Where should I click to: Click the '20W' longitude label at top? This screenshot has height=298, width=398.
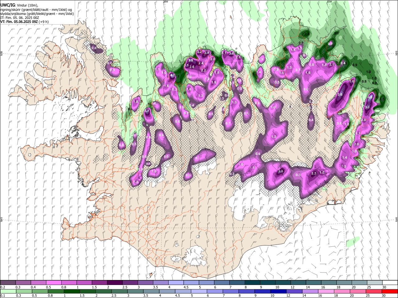point(165,2)
